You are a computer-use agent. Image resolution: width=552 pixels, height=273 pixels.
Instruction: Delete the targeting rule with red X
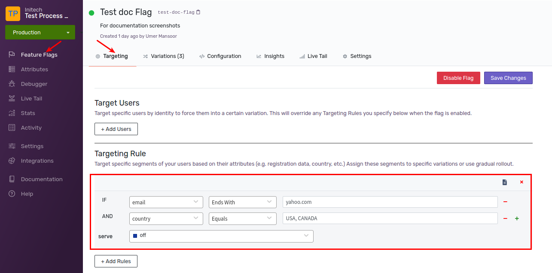pyautogui.click(x=522, y=182)
